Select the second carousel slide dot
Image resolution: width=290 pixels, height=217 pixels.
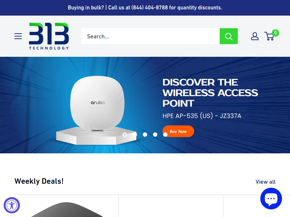click(x=135, y=135)
